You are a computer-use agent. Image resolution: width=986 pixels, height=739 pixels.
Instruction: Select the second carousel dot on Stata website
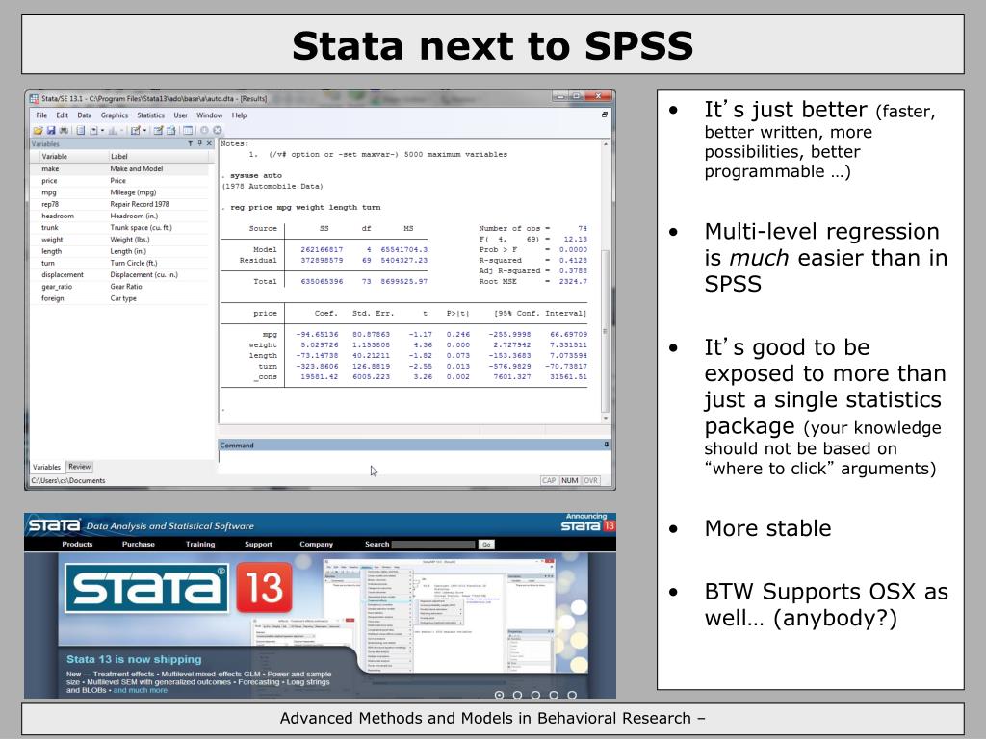[517, 695]
